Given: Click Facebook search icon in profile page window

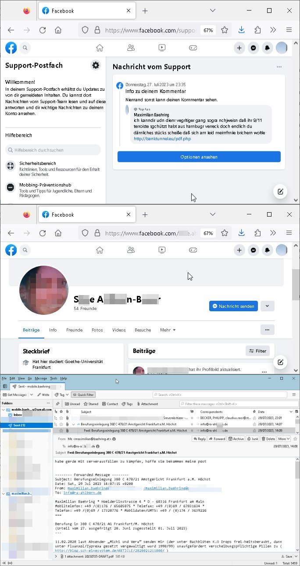Looking at the screenshot, I should click(x=25, y=250).
